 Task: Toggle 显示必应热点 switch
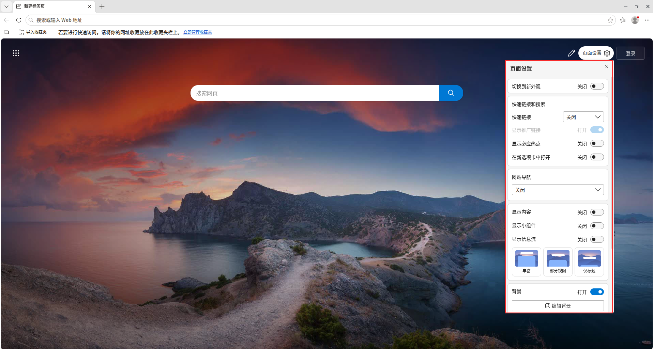[597, 143]
